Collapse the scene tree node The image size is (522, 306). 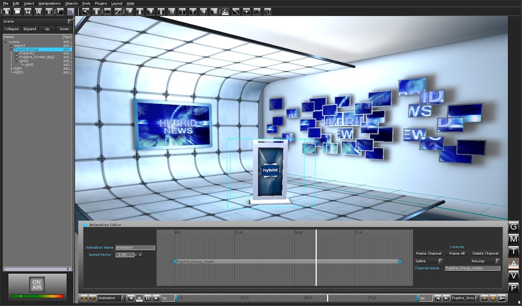[x=6, y=42]
